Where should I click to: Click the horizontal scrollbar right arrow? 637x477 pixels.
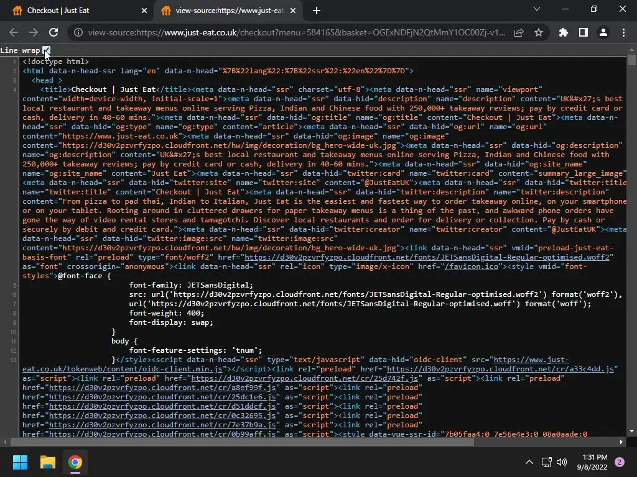[621, 442]
